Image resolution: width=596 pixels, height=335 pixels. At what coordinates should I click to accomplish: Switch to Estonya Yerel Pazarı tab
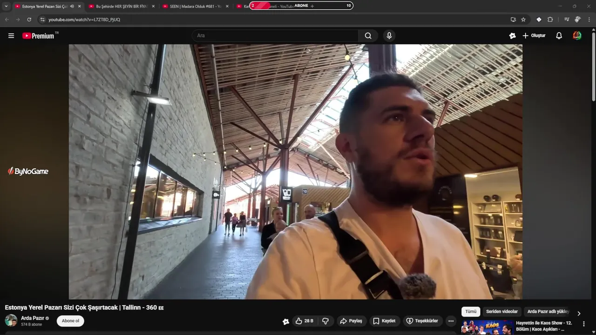pos(44,6)
